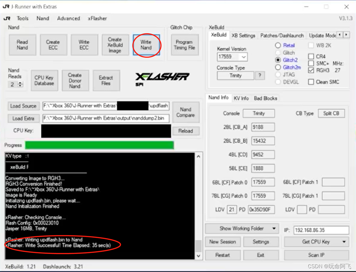Open the Bad Blocks tab
The height and width of the screenshot is (272, 356).
265,98
